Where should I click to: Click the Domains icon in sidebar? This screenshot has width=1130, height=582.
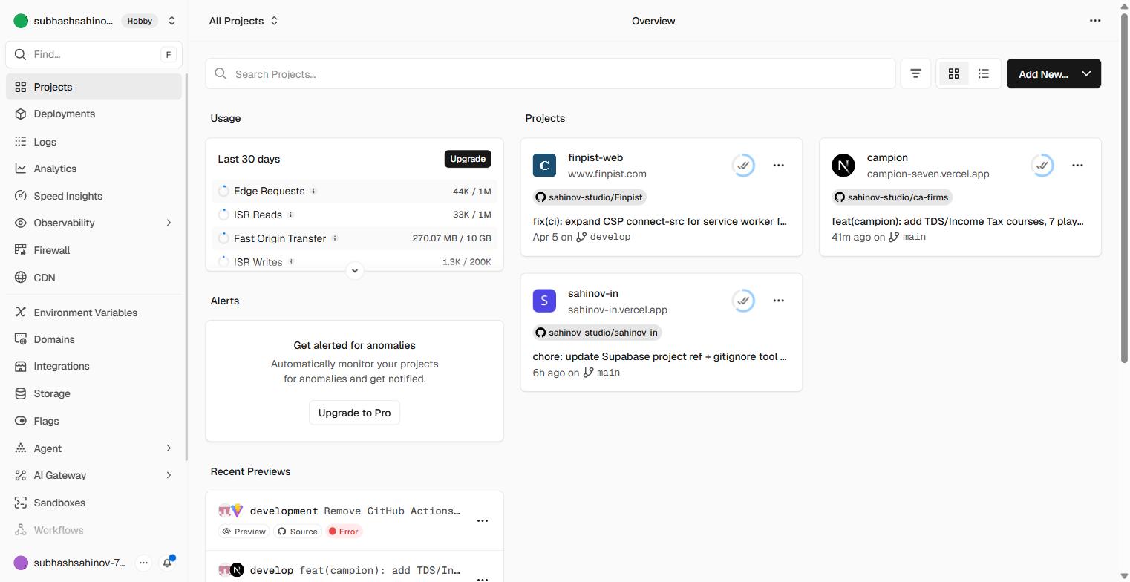[21, 339]
